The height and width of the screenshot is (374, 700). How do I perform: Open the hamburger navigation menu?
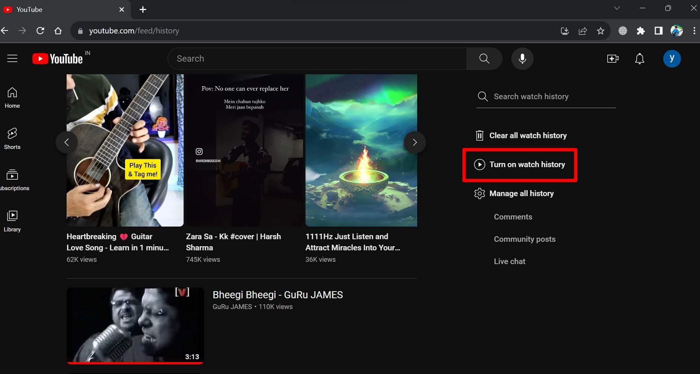point(12,58)
